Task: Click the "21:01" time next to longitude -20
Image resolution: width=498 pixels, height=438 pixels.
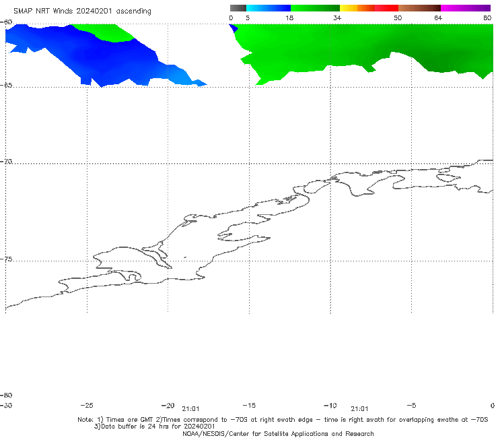Action: tap(190, 409)
